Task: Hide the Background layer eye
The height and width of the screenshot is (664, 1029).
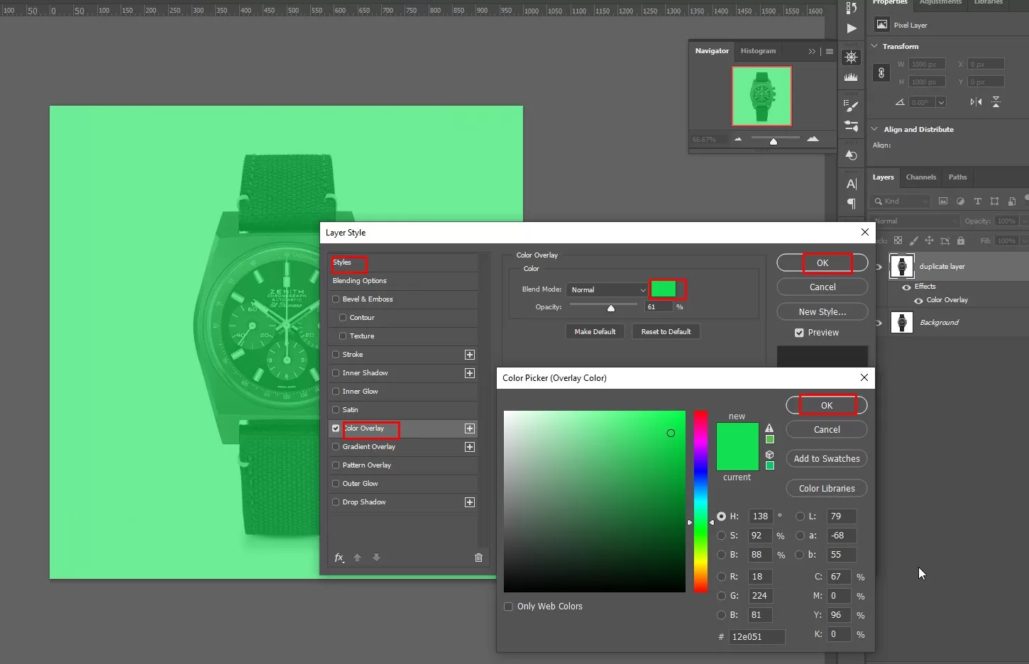Action: coord(879,323)
